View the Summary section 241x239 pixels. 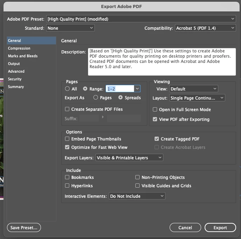[x=31, y=87]
